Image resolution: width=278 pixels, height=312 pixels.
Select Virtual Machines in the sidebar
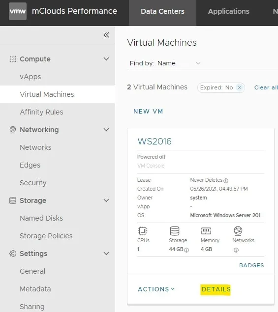58,94
